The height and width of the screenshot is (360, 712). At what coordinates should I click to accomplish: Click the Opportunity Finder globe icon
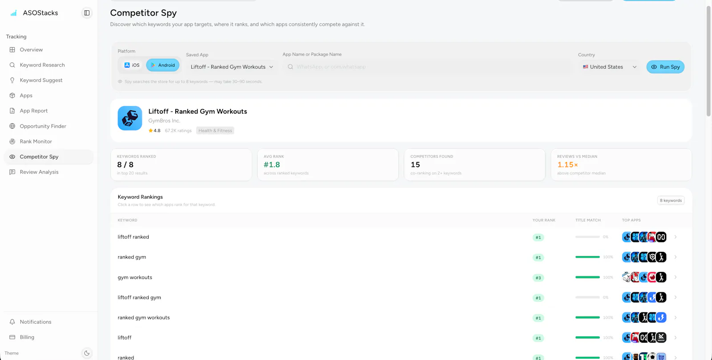12,126
